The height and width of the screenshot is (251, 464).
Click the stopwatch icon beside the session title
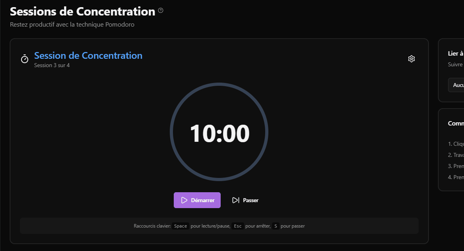pyautogui.click(x=24, y=58)
